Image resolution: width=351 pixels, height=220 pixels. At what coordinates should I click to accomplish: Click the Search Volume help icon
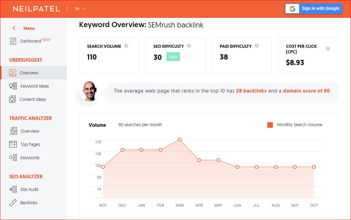(x=126, y=46)
